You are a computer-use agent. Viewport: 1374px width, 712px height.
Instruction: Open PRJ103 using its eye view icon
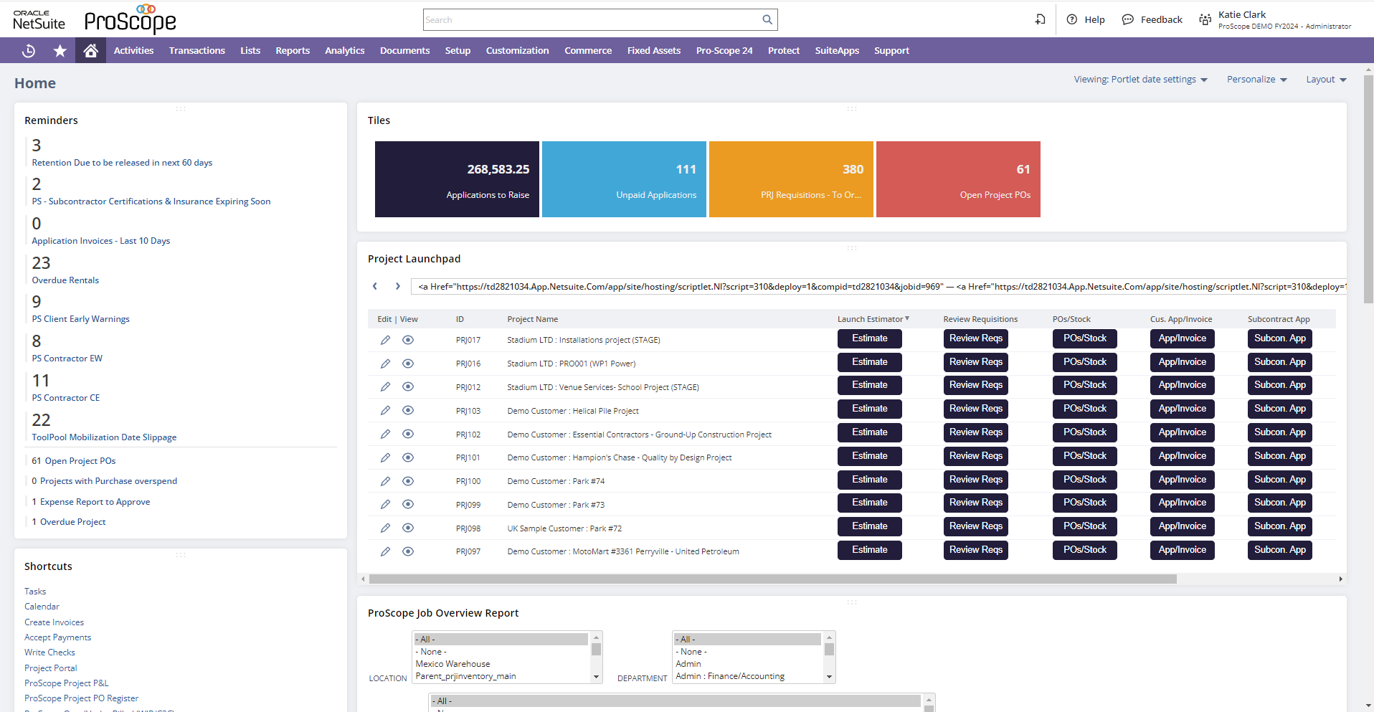408,410
